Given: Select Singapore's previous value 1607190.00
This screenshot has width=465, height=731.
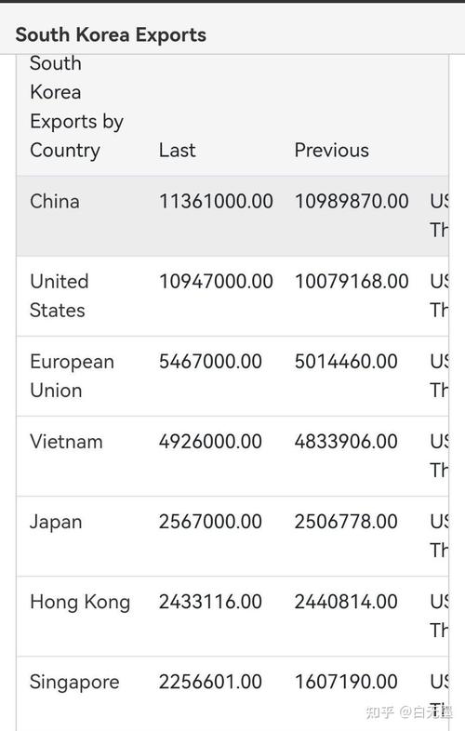Looking at the screenshot, I should pyautogui.click(x=346, y=682).
